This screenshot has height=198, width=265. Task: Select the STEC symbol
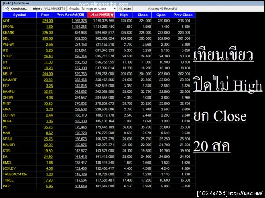pos(7,56)
